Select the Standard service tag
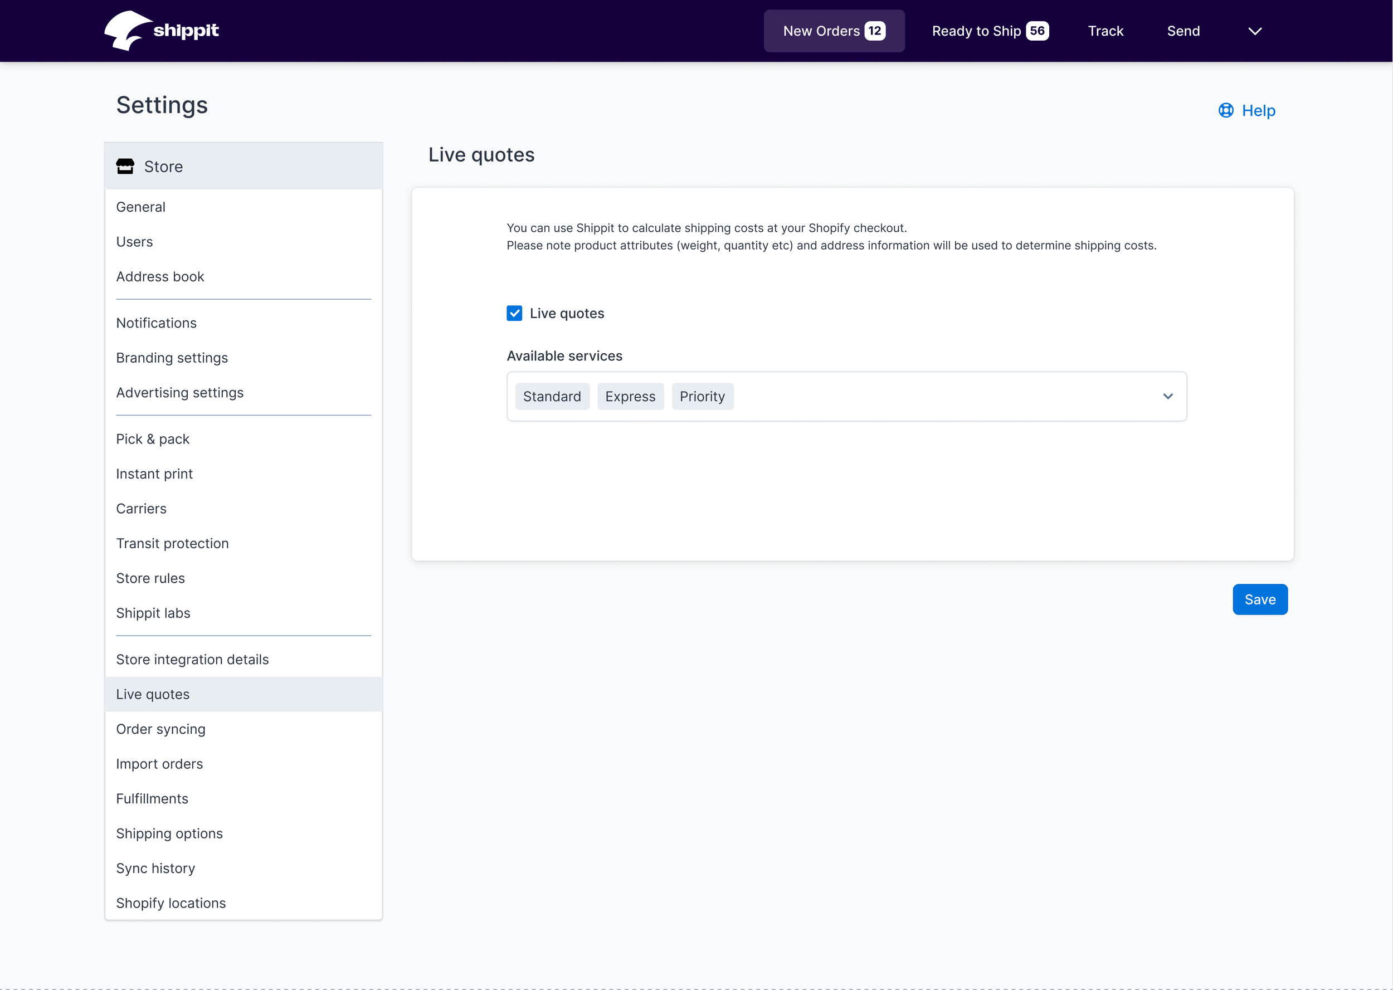This screenshot has width=1393, height=990. (x=552, y=397)
